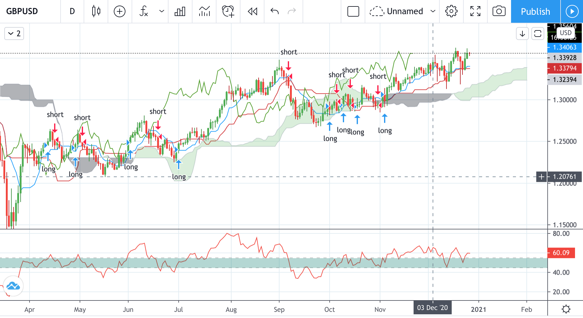Open chart settings gear
This screenshot has height=318, width=583.
click(x=451, y=11)
